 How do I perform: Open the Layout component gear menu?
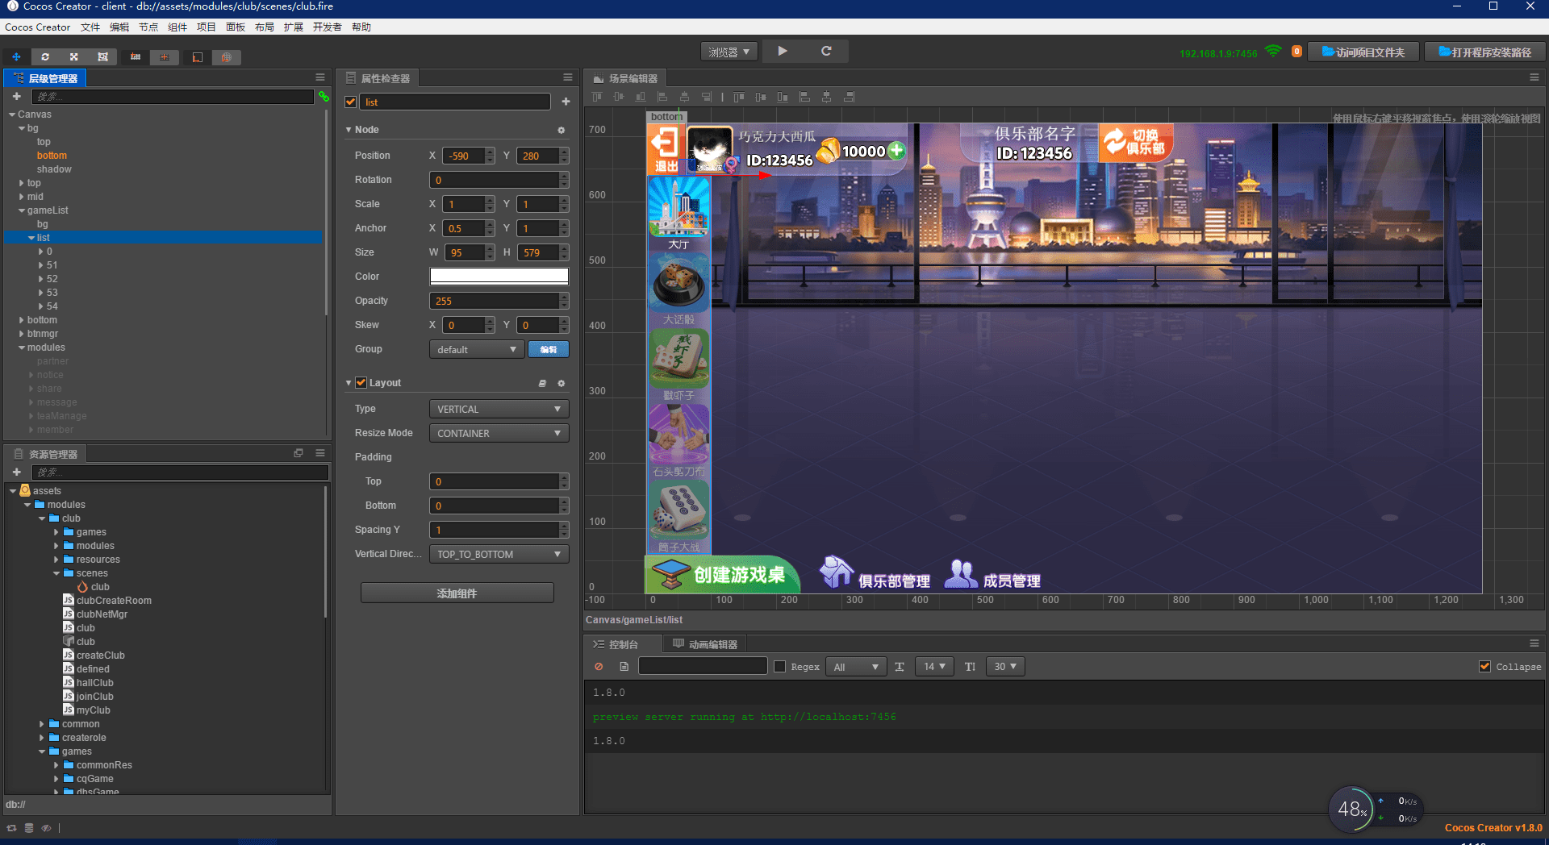(562, 383)
